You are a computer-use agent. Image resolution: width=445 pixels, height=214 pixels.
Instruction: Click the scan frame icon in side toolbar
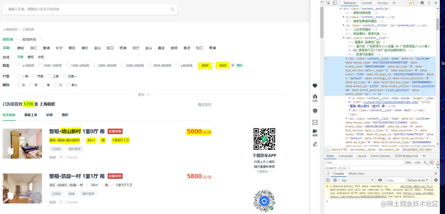pos(315,122)
